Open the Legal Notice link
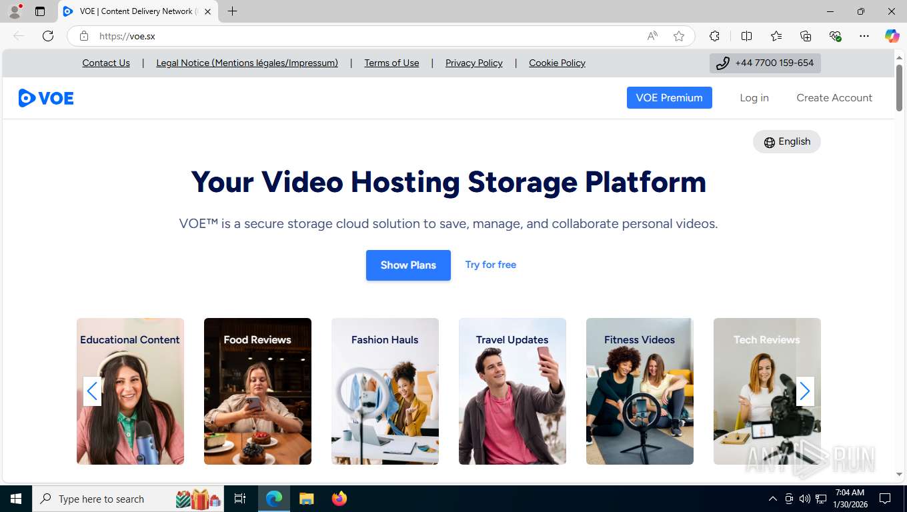 pyautogui.click(x=247, y=63)
